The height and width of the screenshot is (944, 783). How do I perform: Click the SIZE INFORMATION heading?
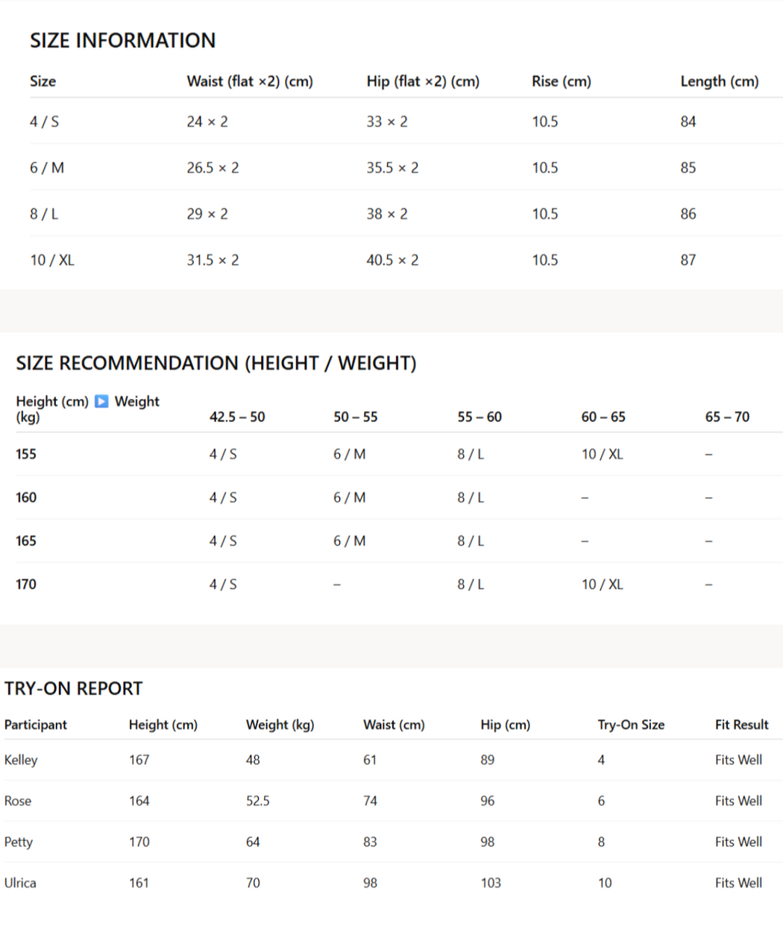coord(122,40)
